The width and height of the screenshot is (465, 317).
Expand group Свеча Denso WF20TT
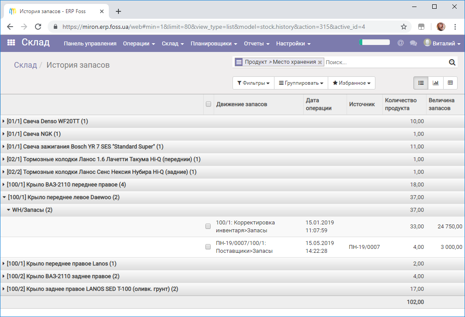232,121
